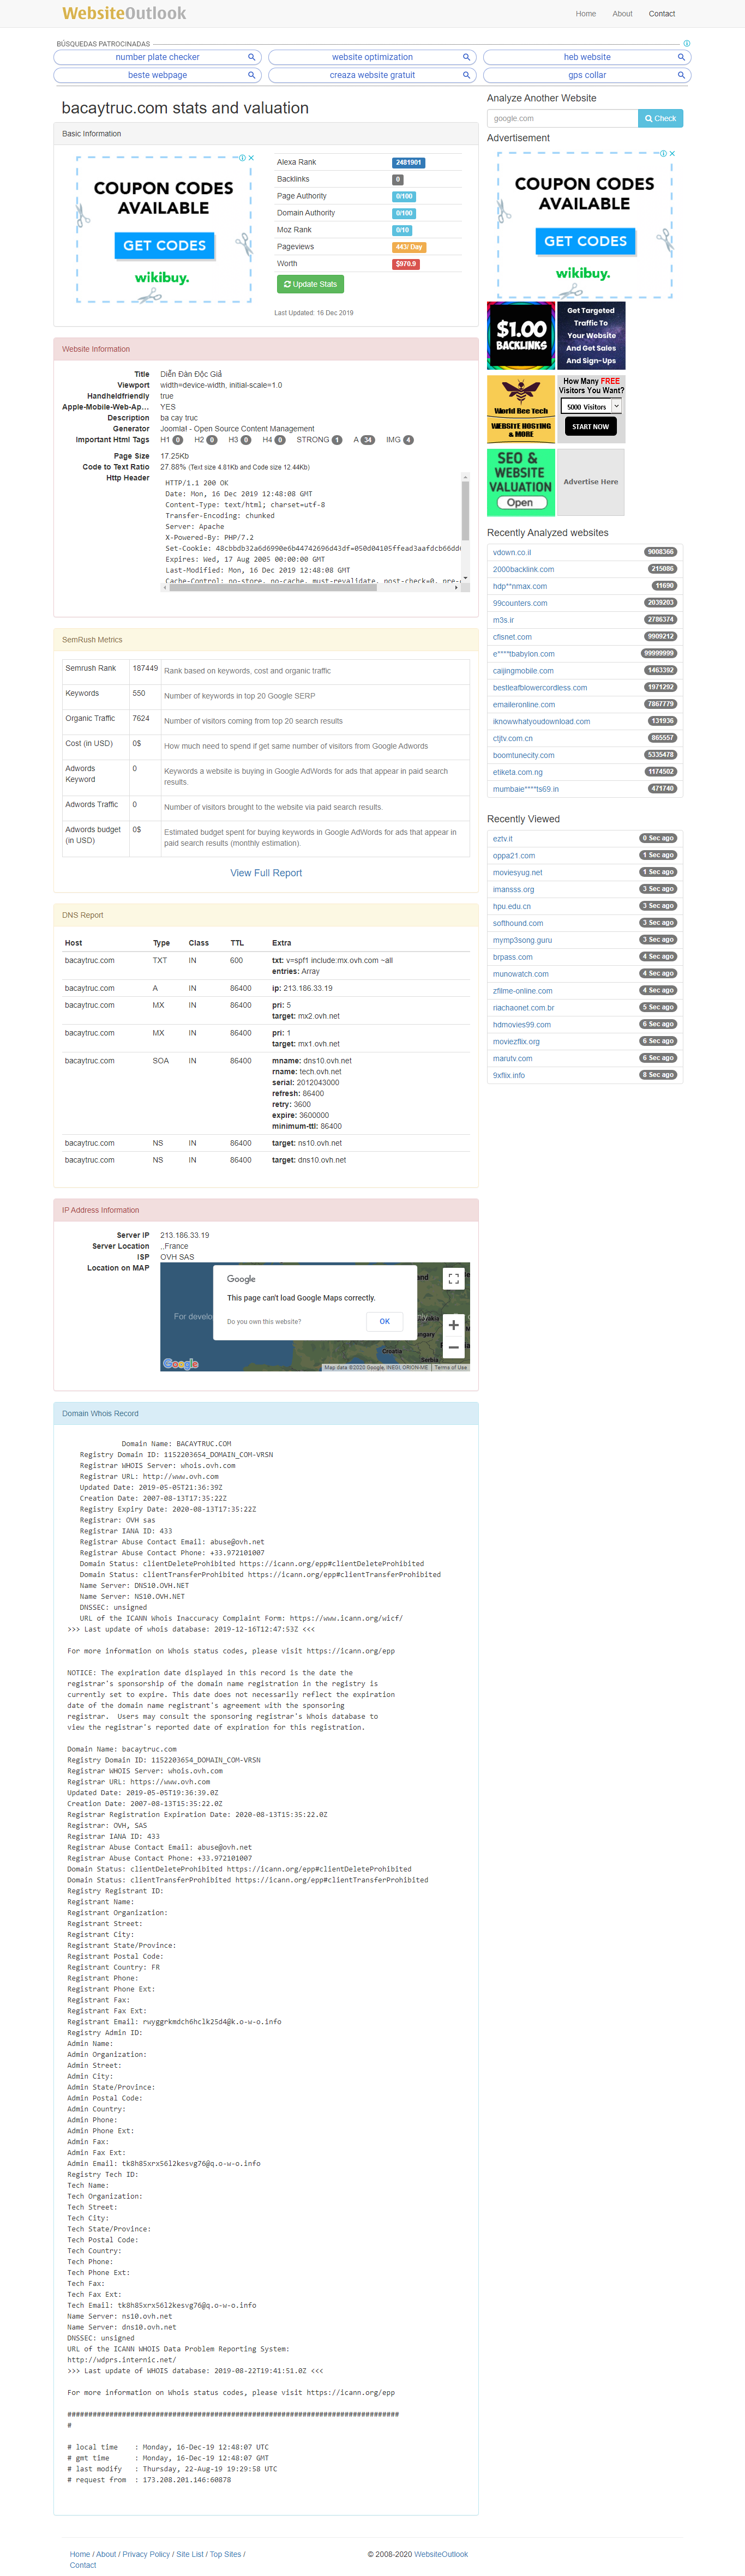Open Top Sites footer link
The width and height of the screenshot is (745, 2576).
pos(225,2554)
